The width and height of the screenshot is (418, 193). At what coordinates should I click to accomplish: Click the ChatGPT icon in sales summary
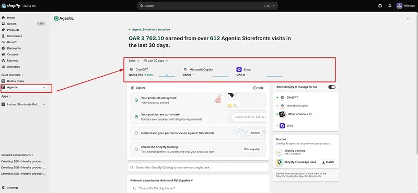tap(131, 69)
